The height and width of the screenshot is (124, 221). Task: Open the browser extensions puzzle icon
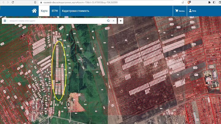[209, 2]
